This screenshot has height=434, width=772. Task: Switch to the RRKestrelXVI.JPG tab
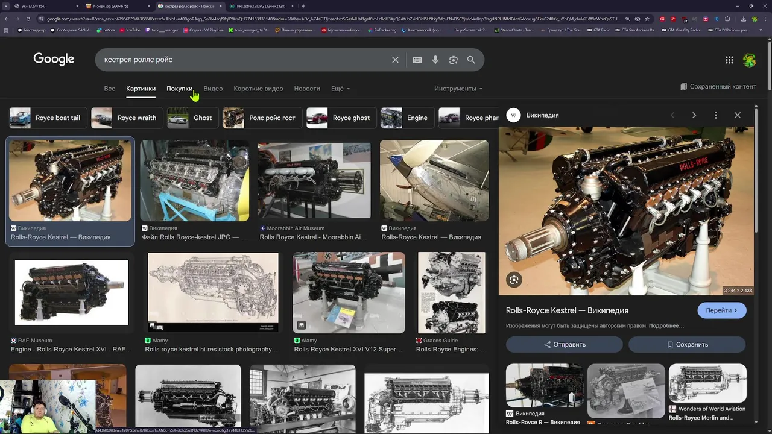263,6
